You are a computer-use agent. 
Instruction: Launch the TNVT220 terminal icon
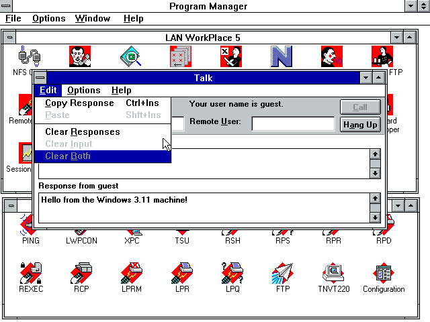tap(333, 273)
